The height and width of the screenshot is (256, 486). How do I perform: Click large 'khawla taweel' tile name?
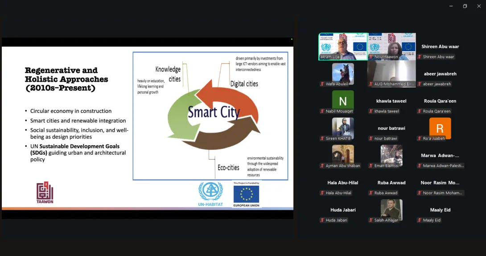[391, 101]
